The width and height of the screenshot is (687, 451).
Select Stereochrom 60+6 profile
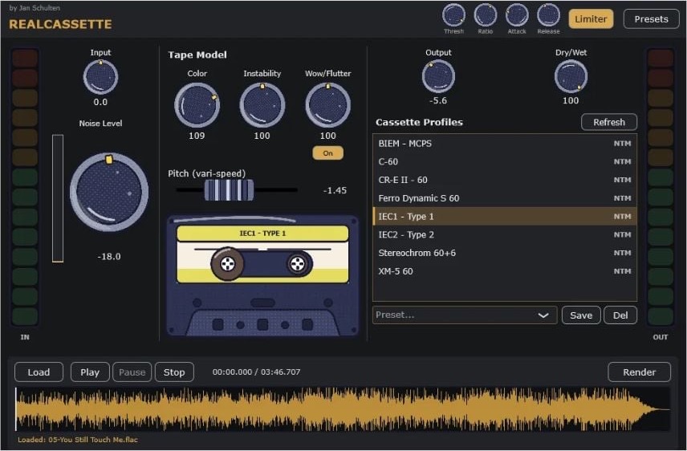[505, 253]
